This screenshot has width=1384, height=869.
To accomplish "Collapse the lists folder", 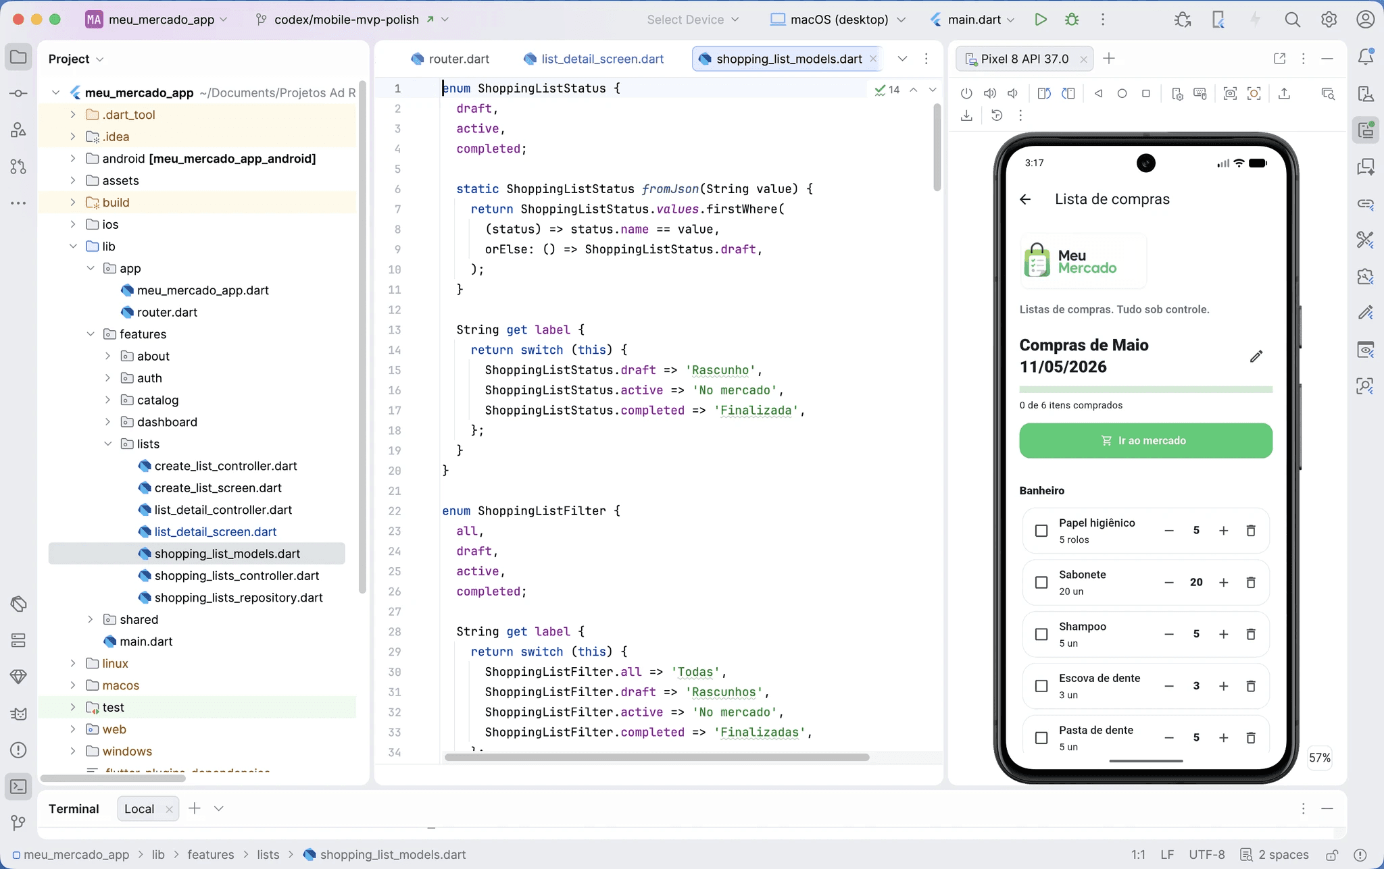I will (107, 444).
